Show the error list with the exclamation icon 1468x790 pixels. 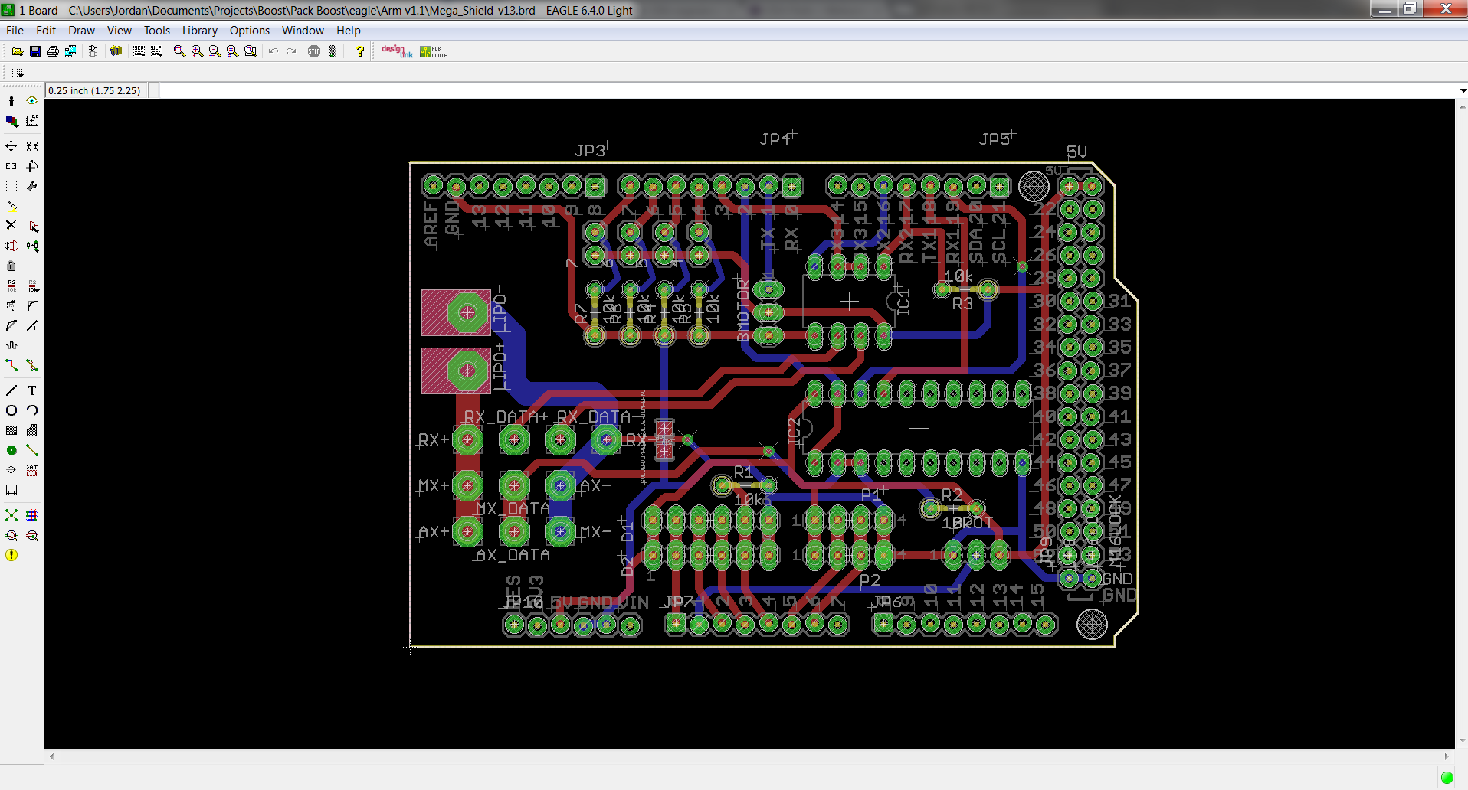pyautogui.click(x=11, y=554)
